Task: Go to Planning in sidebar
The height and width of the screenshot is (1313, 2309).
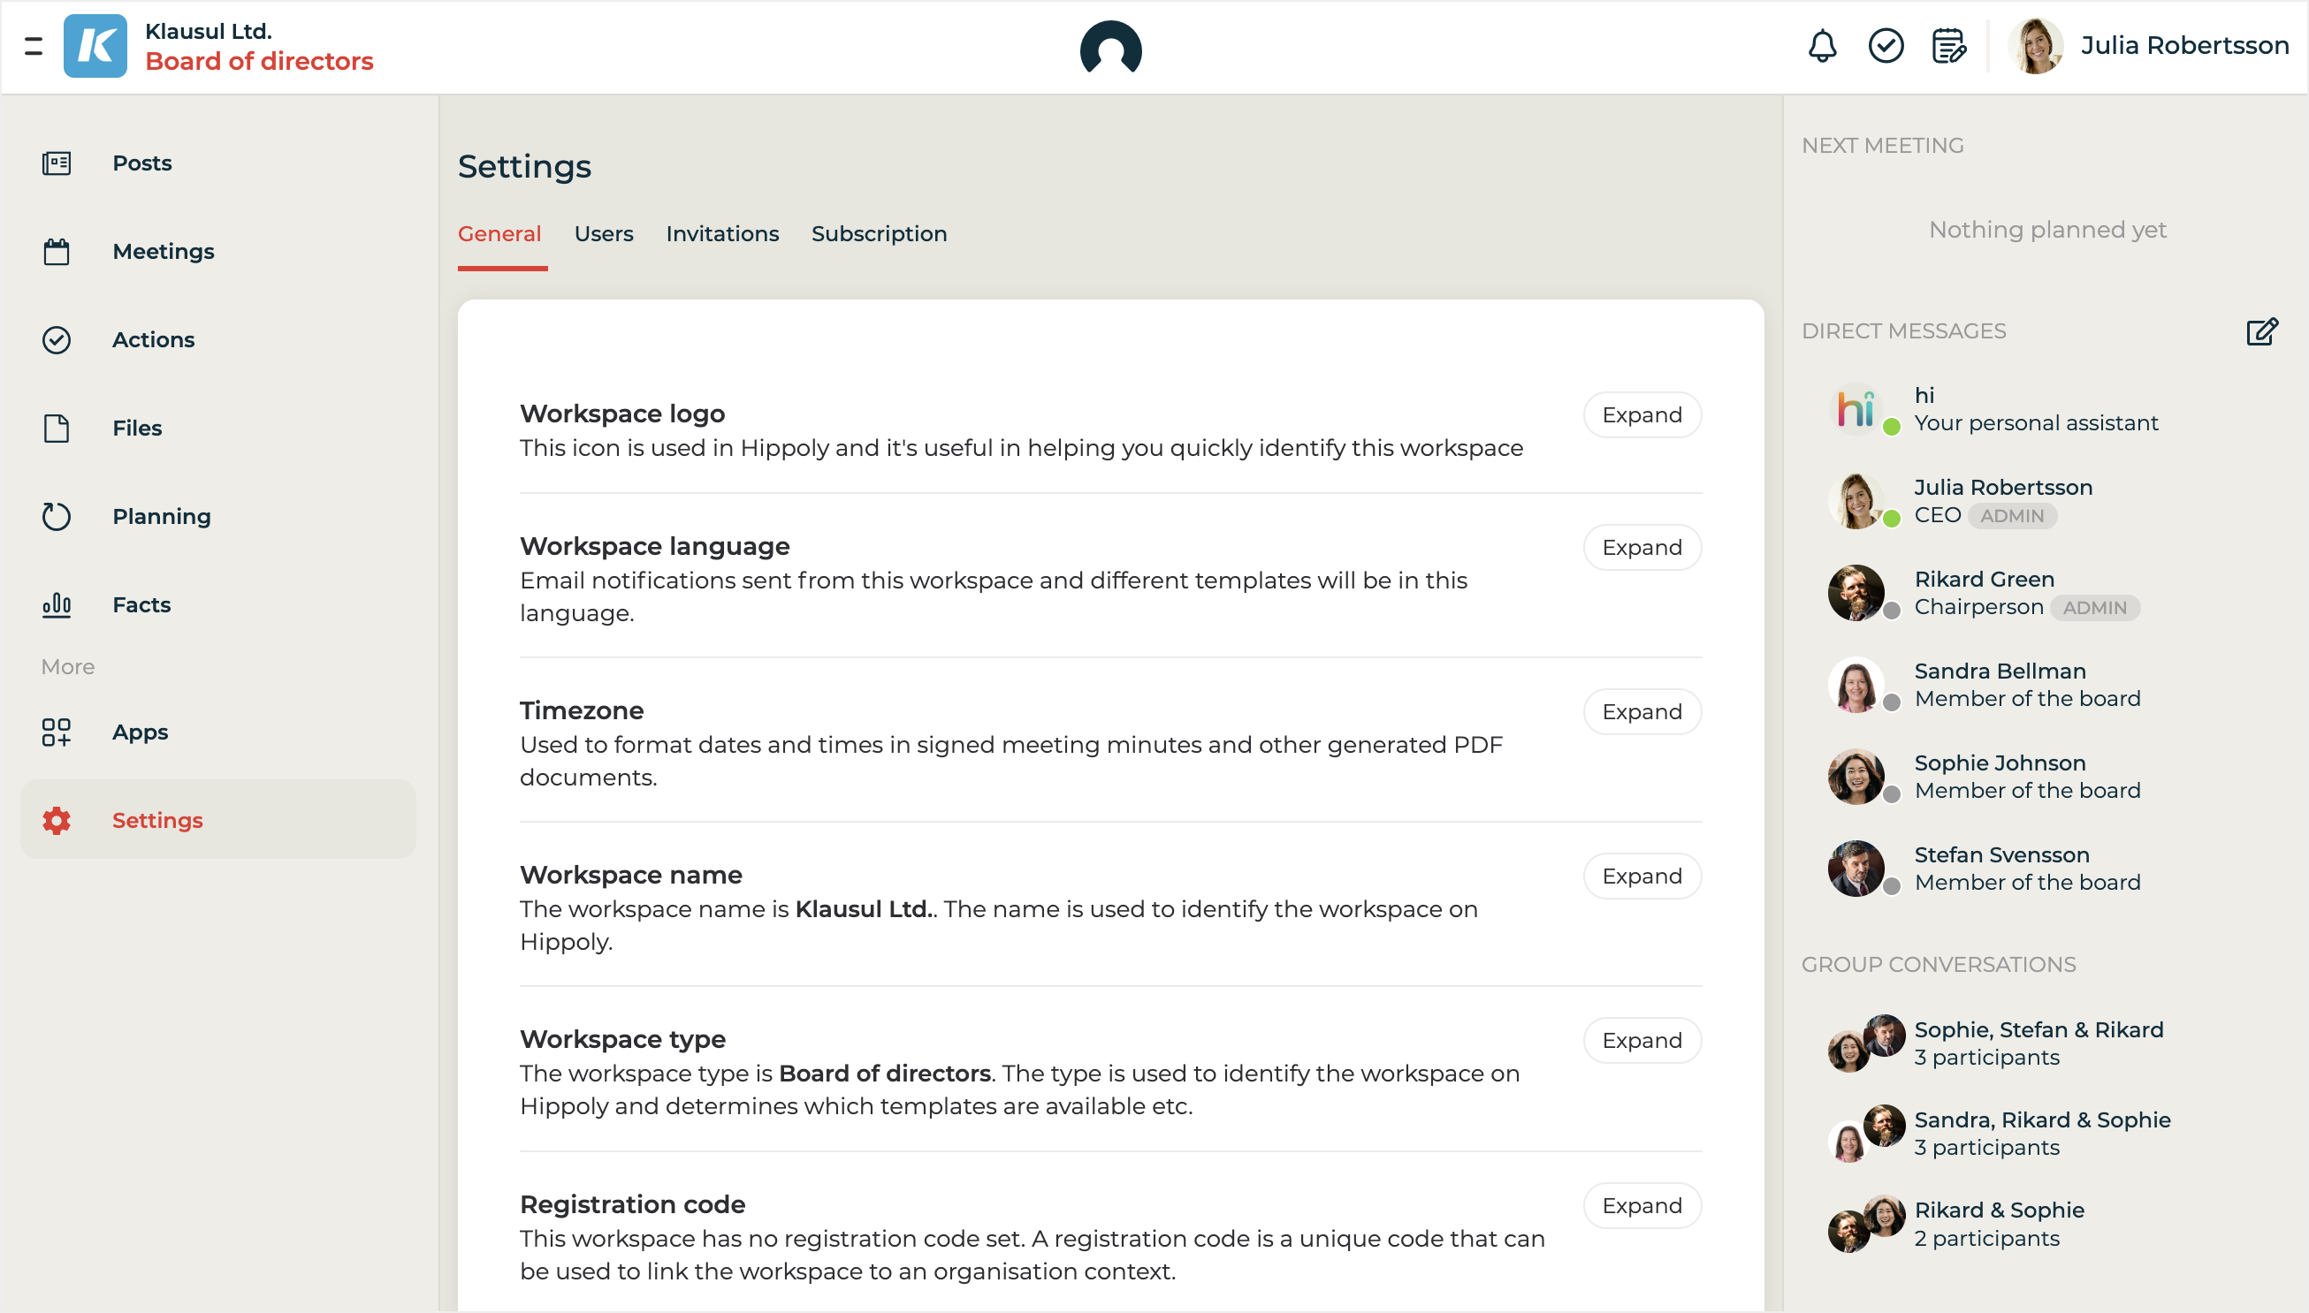Action: (161, 516)
